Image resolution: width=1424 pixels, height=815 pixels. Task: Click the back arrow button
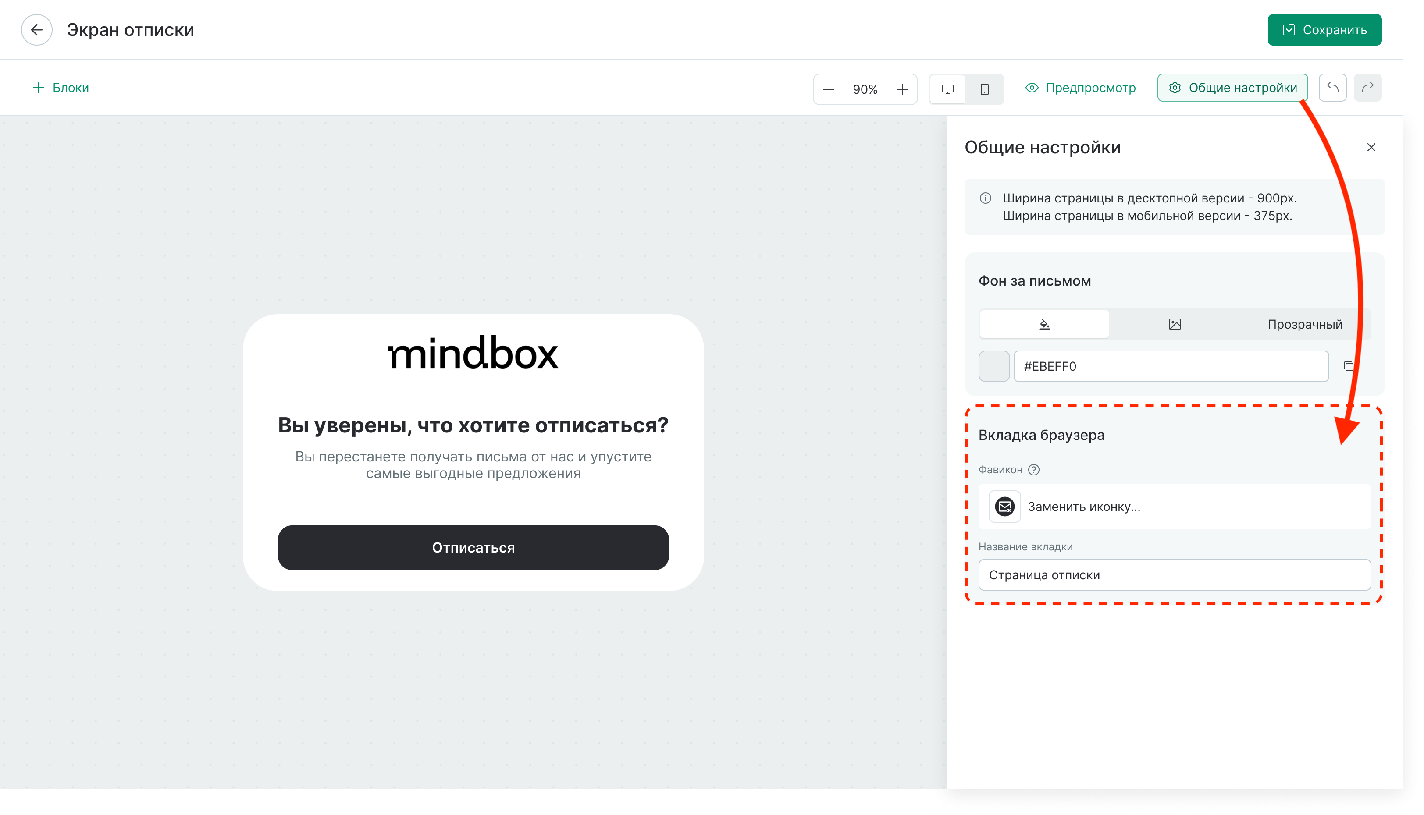coord(37,30)
